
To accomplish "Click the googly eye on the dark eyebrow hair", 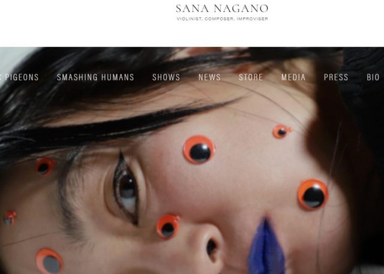I will [x=44, y=166].
